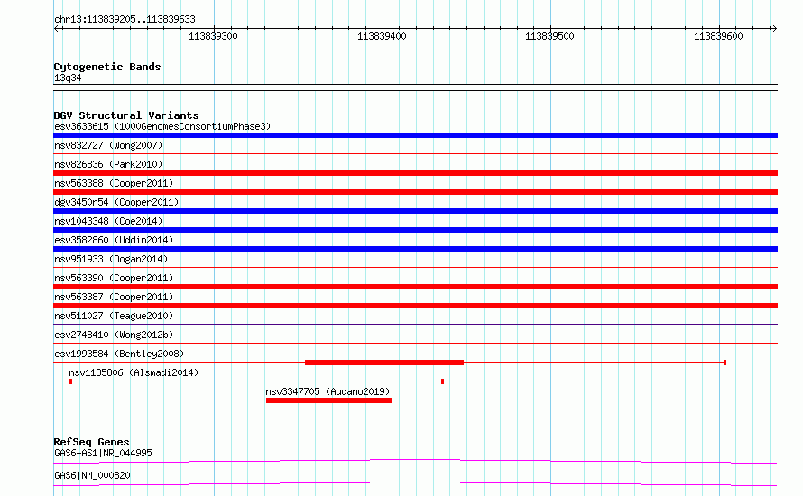
Task: Open the nsv511027 (Teague2010) variant label
Action: tap(114, 316)
